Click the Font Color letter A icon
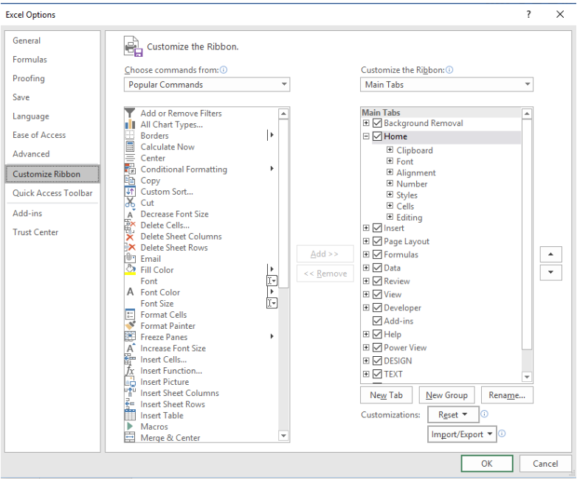 [x=130, y=292]
